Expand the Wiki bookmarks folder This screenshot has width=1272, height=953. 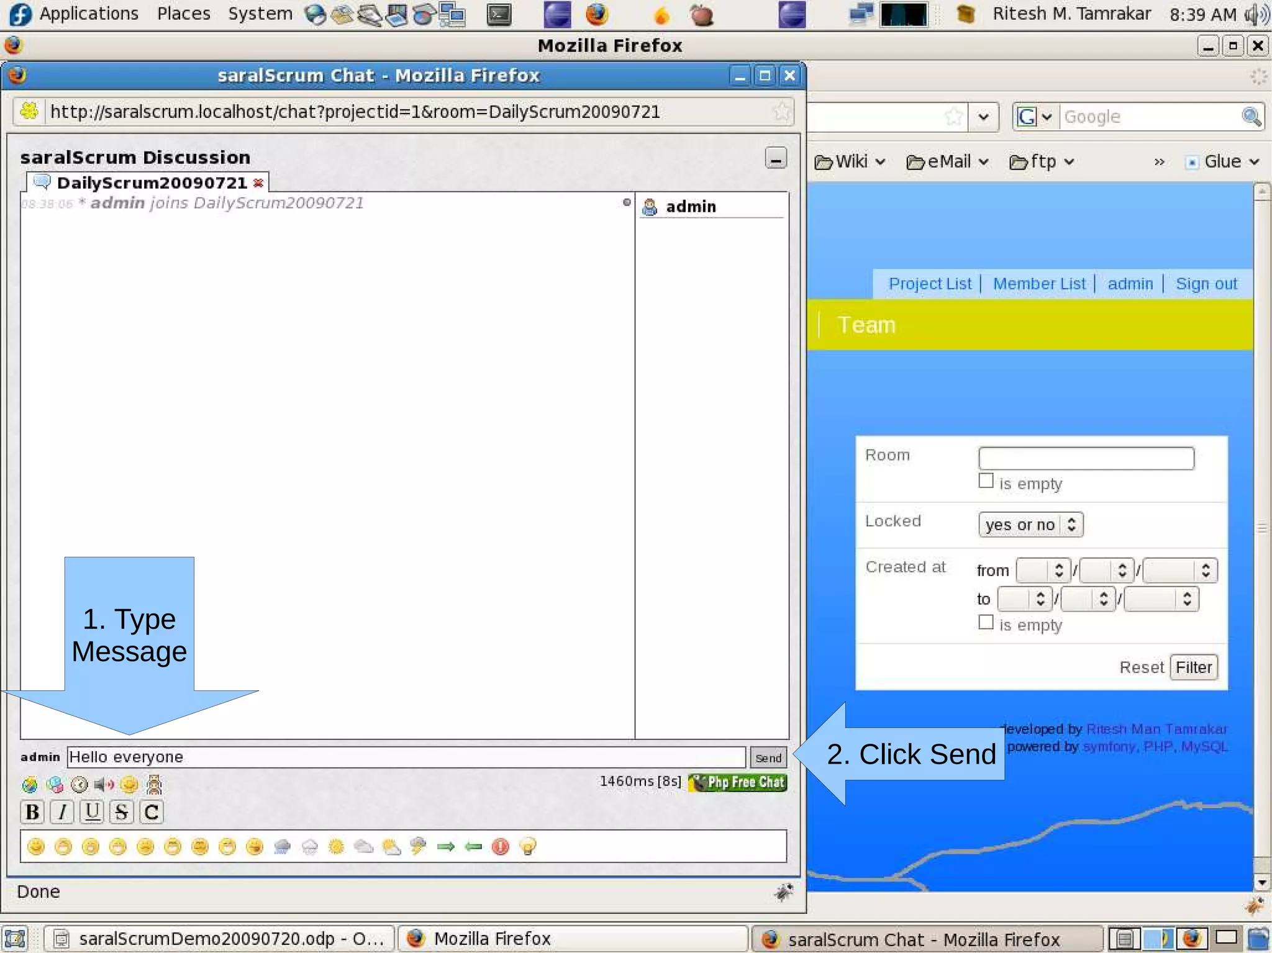(850, 162)
